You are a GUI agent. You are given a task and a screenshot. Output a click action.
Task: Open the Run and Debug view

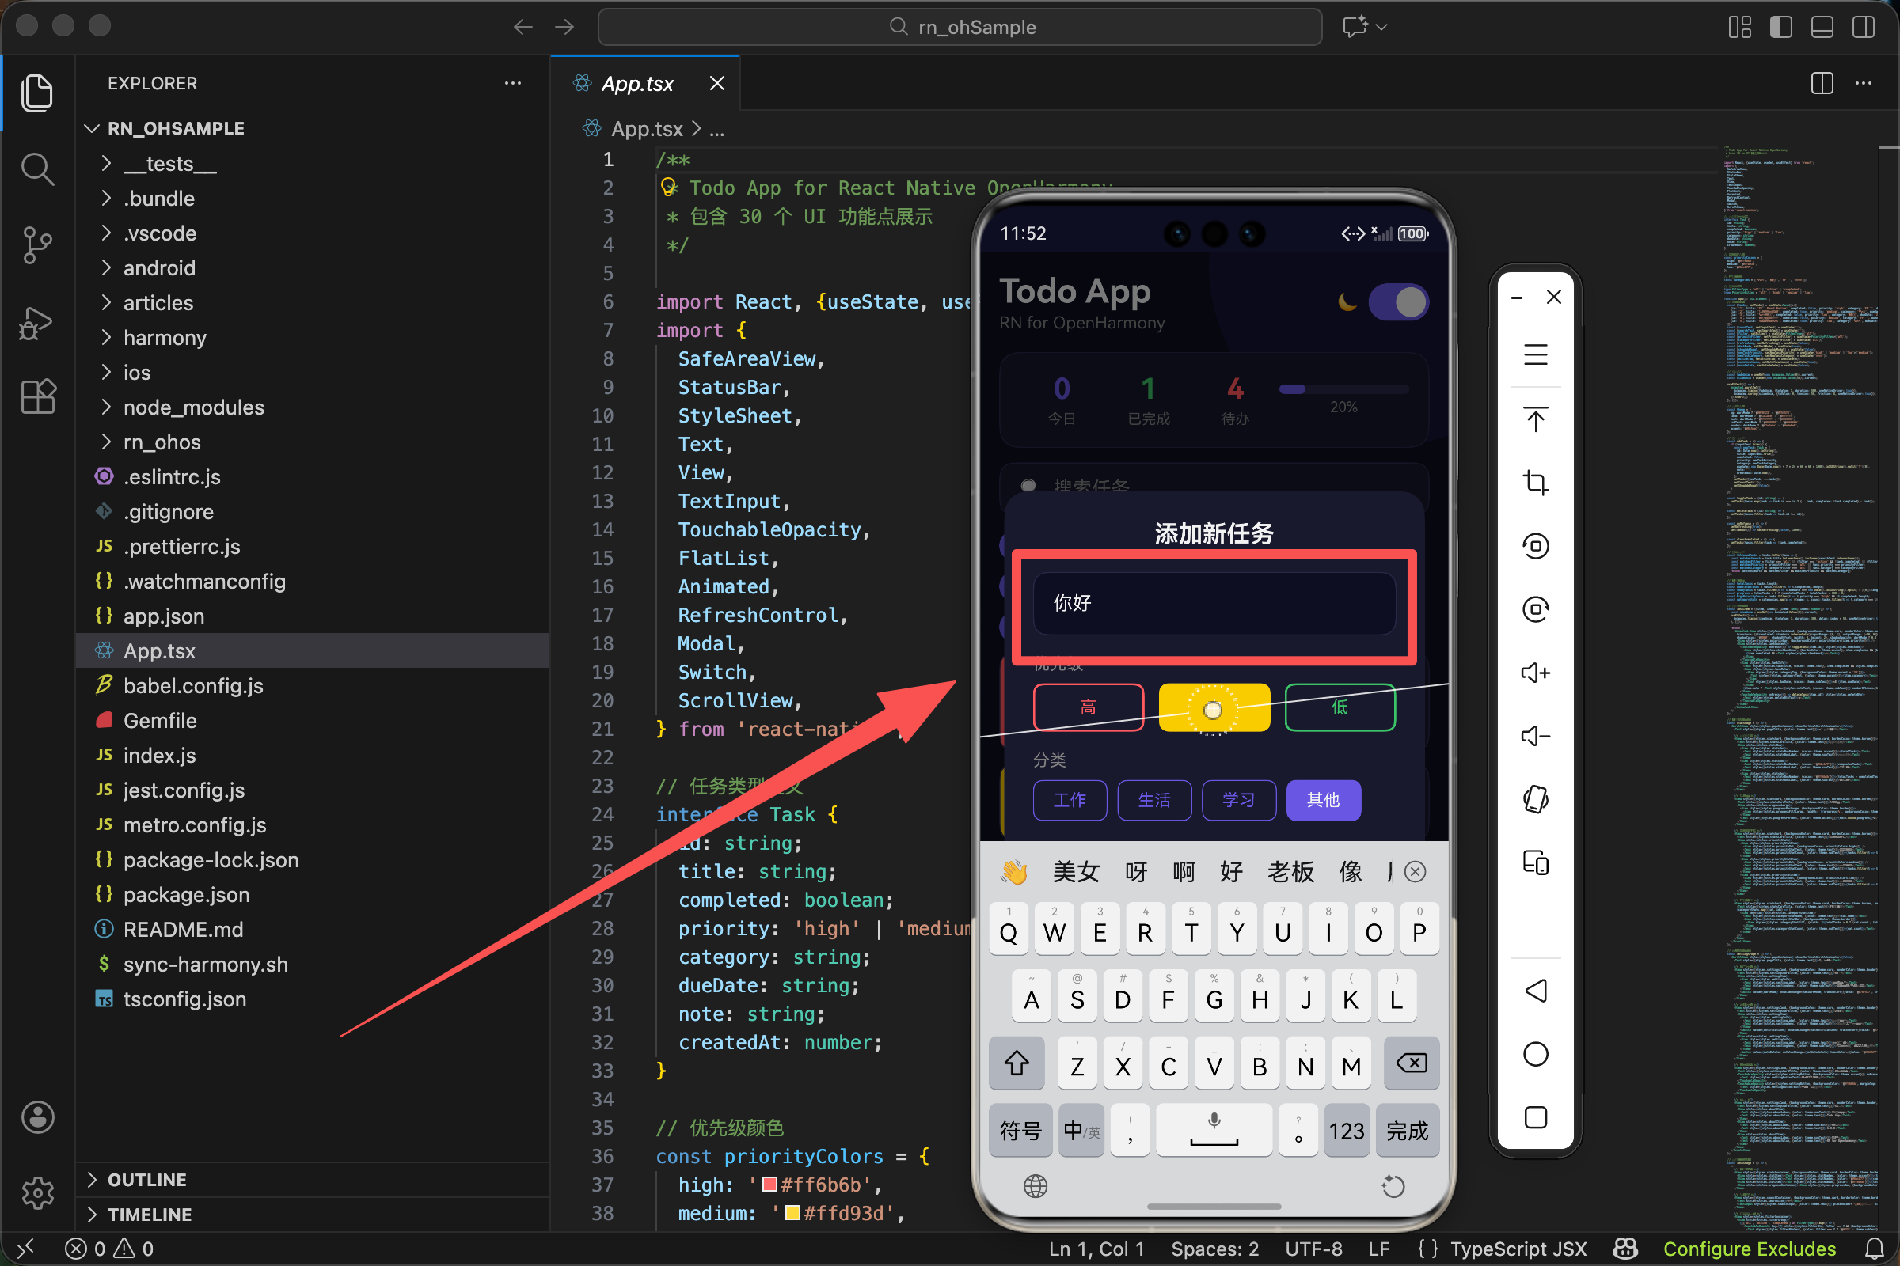(x=37, y=324)
